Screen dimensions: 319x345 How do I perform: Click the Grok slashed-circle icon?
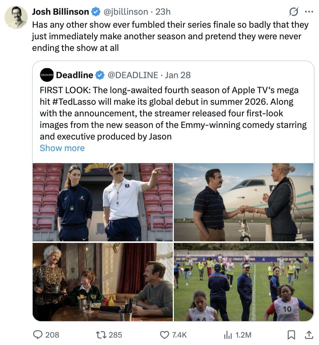pyautogui.click(x=293, y=12)
